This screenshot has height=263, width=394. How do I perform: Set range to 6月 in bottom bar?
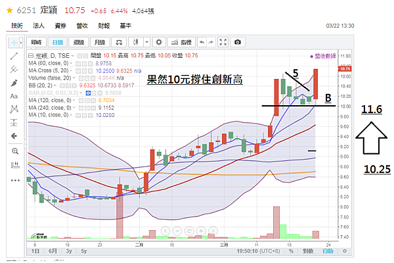[x=53, y=251]
